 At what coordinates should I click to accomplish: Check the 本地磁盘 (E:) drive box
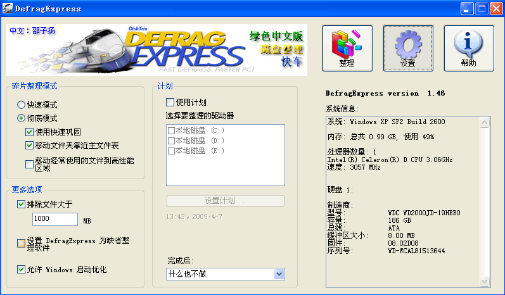(x=171, y=151)
